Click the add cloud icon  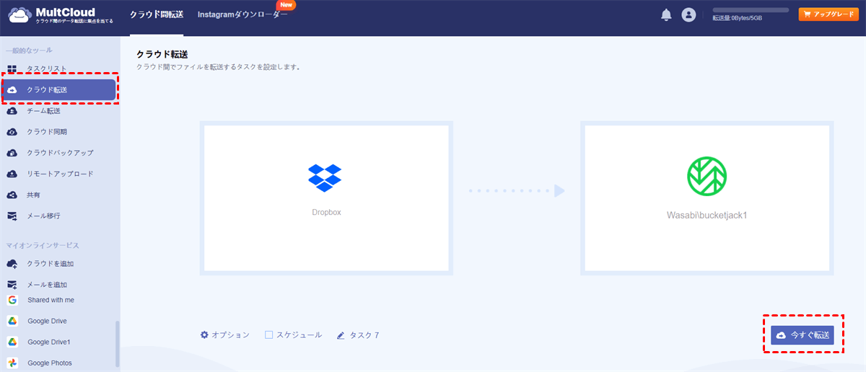click(x=12, y=264)
